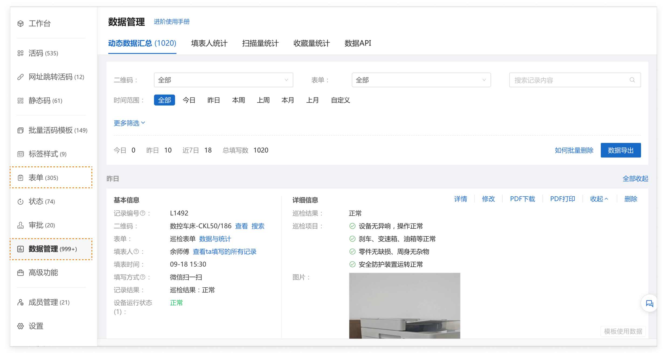Select 本周 time range filter
Image resolution: width=667 pixels, height=353 pixels.
[238, 100]
